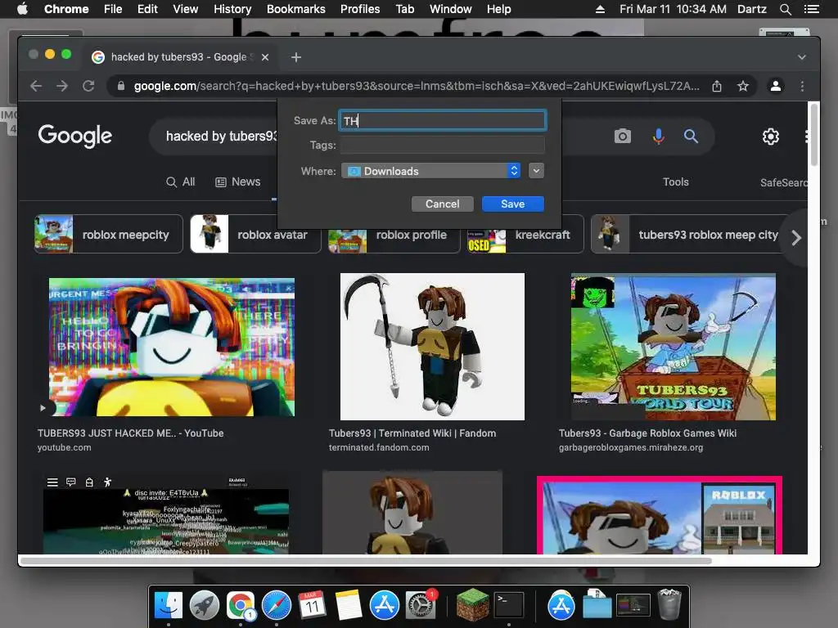Click the Tags input field
The image size is (838, 628).
[x=443, y=145]
